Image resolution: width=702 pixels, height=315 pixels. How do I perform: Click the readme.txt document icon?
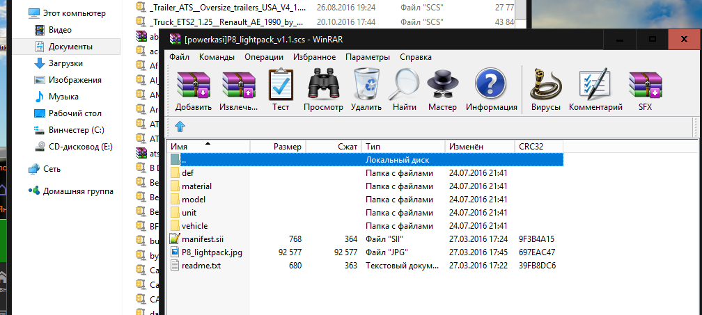pos(175,266)
